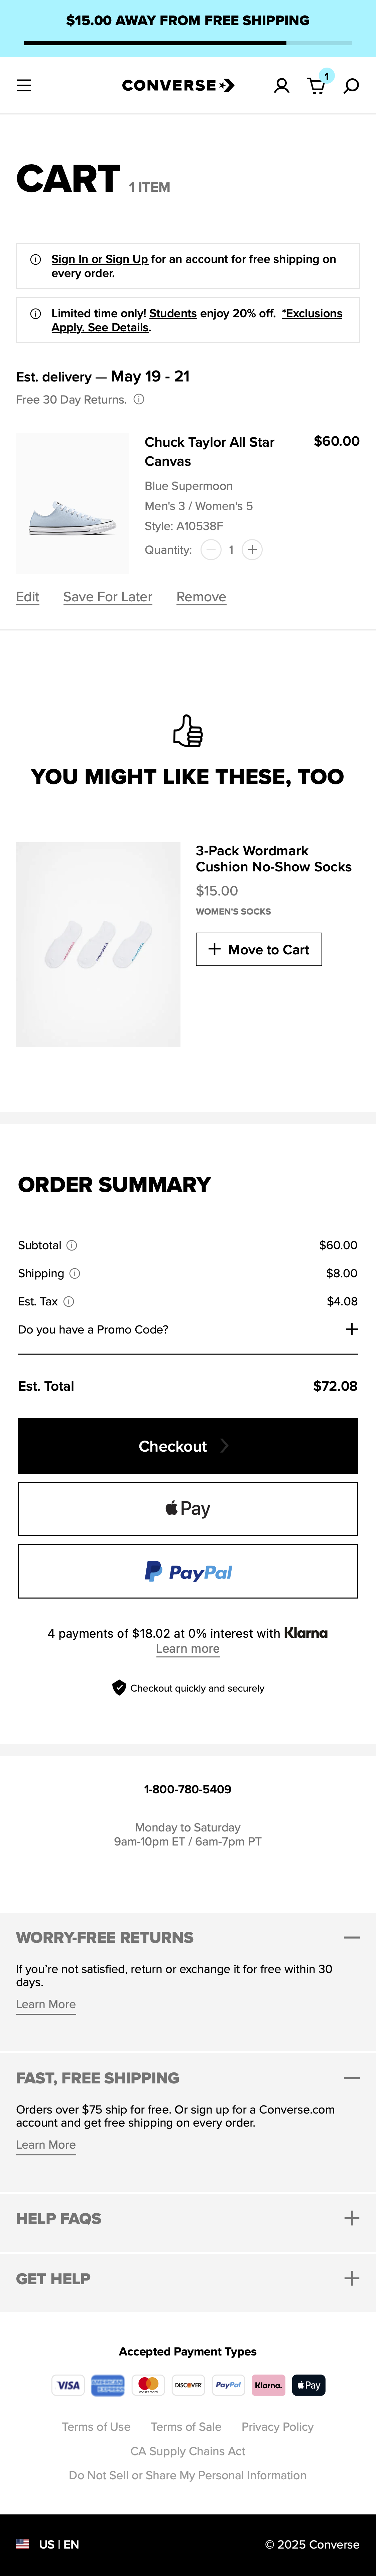The width and height of the screenshot is (376, 2576).
Task: Decrease quantity with the minus button
Action: (x=211, y=550)
